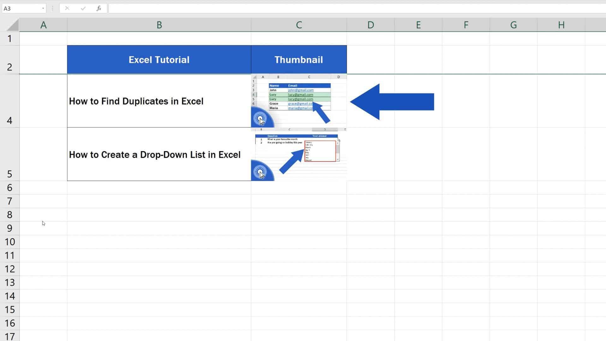The height and width of the screenshot is (341, 606).
Task: Click the large blue left-pointing arrow shape
Action: [x=392, y=102]
